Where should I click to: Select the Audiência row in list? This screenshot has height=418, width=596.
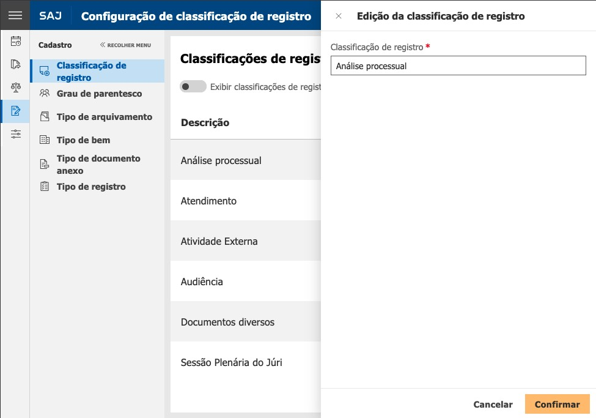(246, 282)
